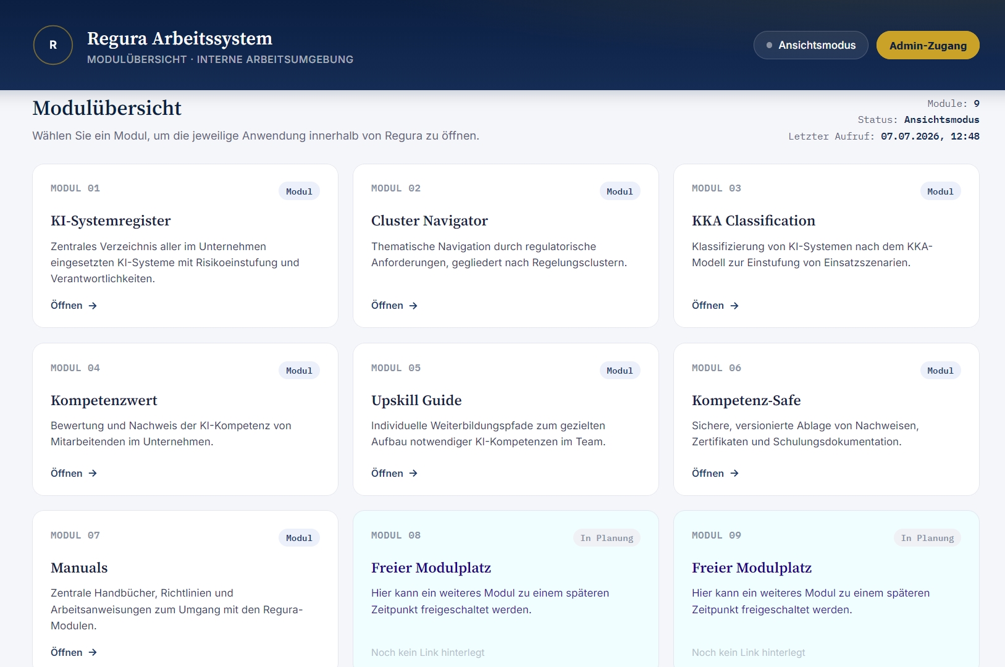
Task: Open the Admin-Zugang button
Action: click(x=928, y=45)
